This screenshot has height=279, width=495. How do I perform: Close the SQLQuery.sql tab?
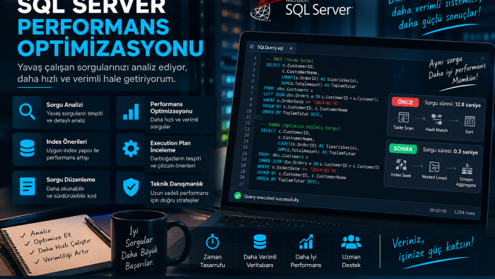coord(291,48)
